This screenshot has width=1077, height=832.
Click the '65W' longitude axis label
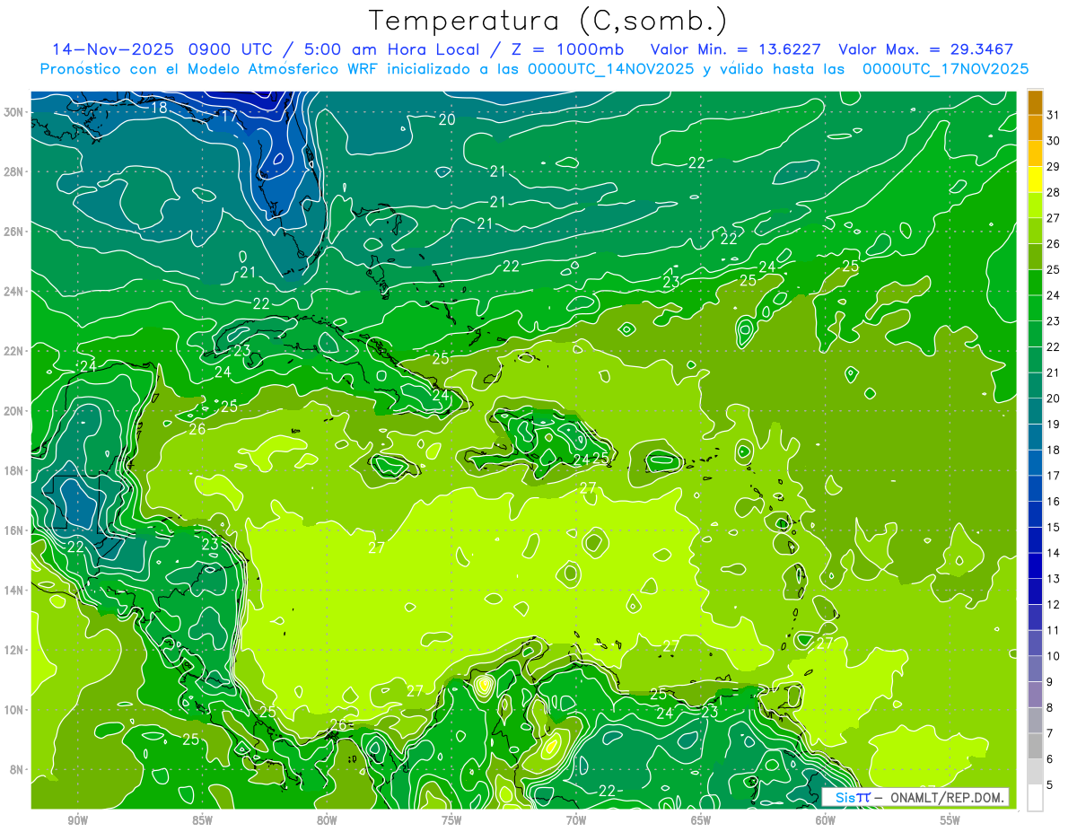tap(701, 821)
